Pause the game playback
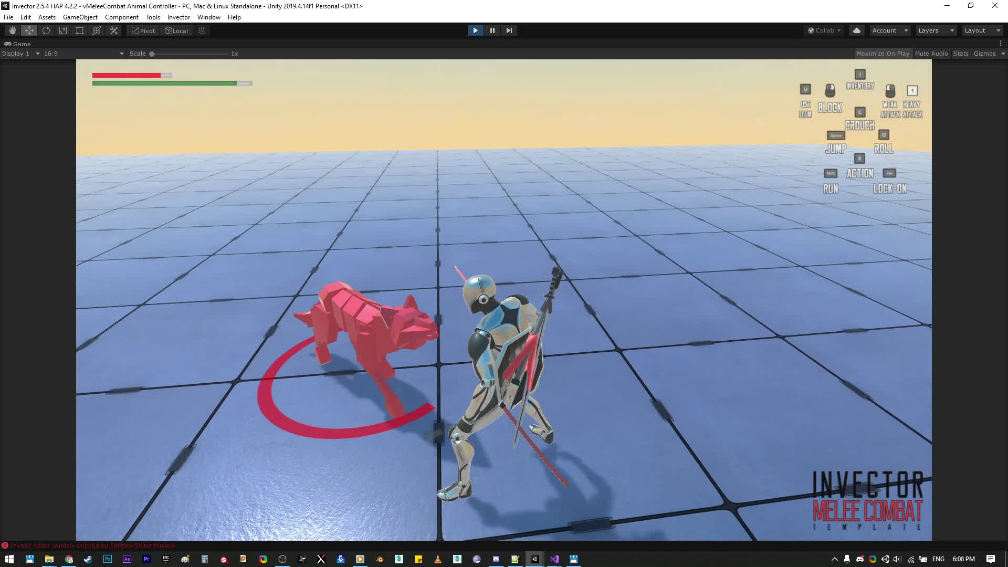This screenshot has width=1008, height=567. (492, 30)
